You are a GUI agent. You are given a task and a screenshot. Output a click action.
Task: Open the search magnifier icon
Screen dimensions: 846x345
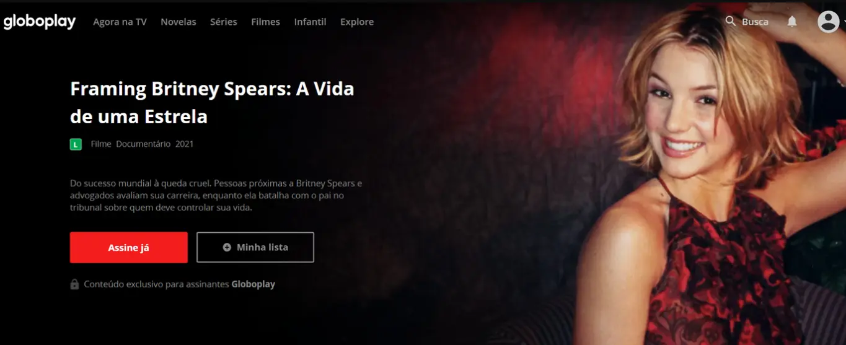tap(731, 21)
